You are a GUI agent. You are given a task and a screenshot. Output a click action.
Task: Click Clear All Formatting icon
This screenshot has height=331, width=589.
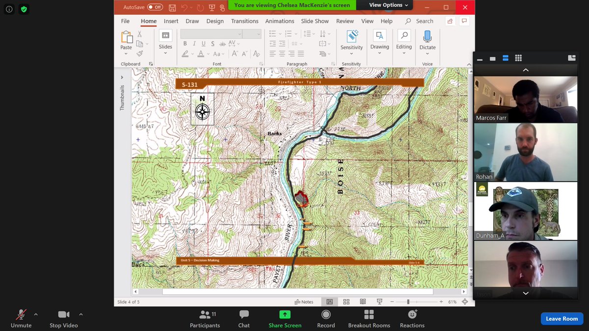pyautogui.click(x=257, y=54)
